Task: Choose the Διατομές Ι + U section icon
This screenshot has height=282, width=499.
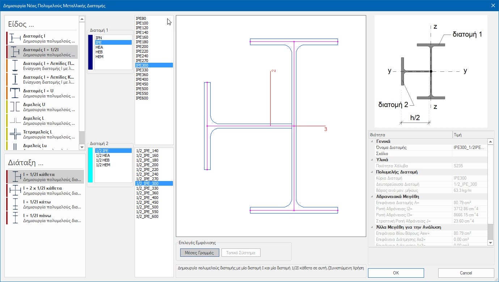Action: coord(15,93)
